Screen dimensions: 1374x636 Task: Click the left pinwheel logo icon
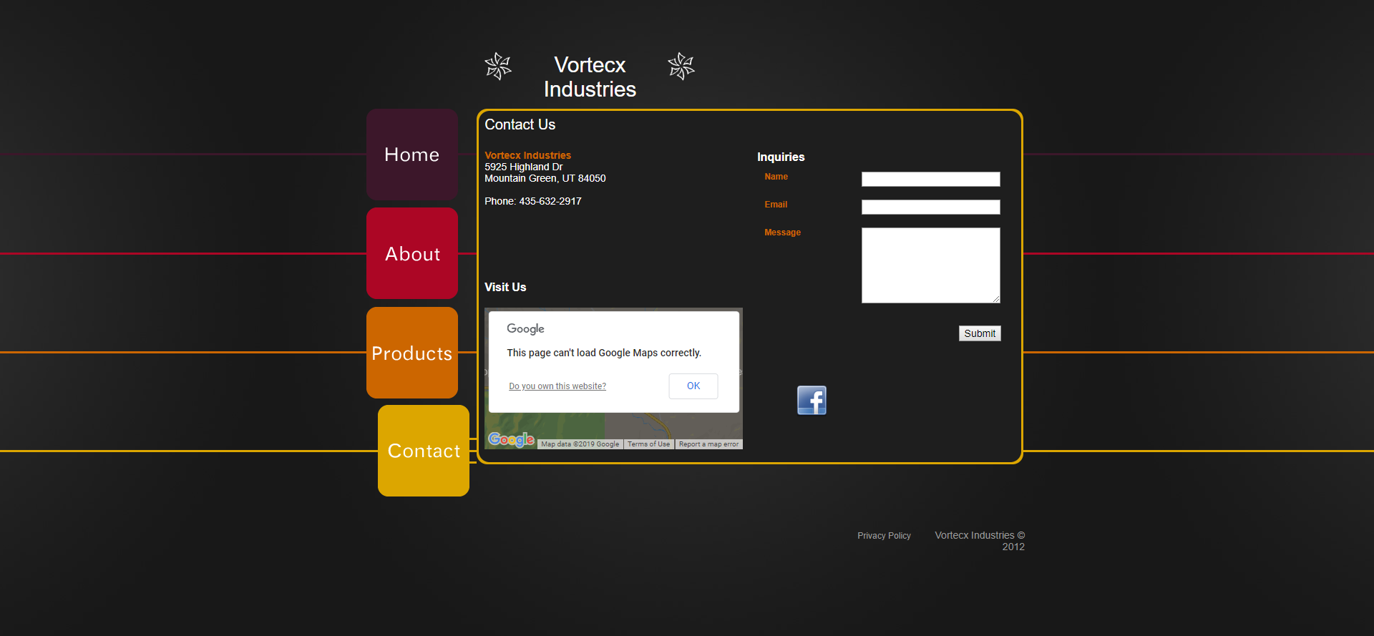point(498,66)
